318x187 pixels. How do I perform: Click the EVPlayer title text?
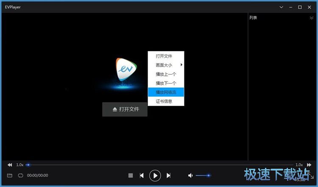(13, 7)
